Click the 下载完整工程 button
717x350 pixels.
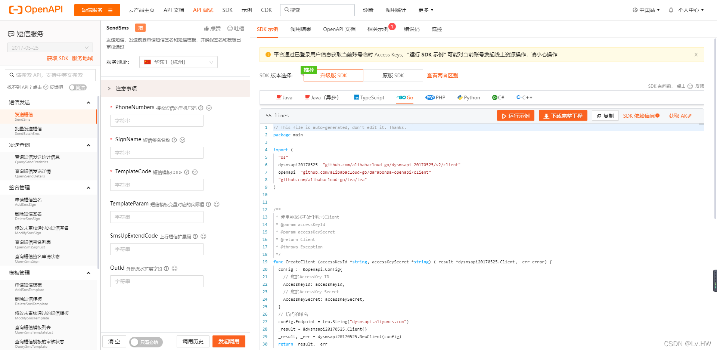(x=563, y=116)
